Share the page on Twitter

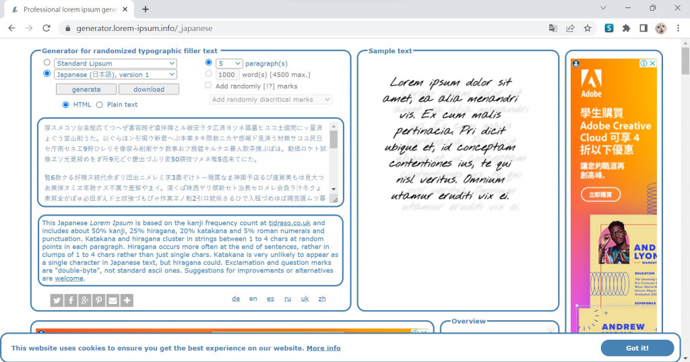(x=57, y=301)
